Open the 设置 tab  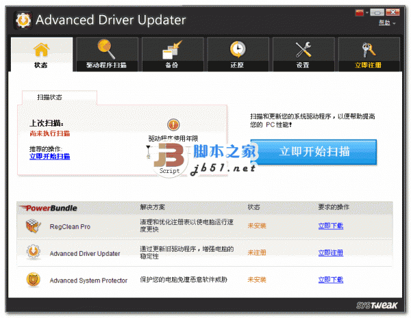303,55
